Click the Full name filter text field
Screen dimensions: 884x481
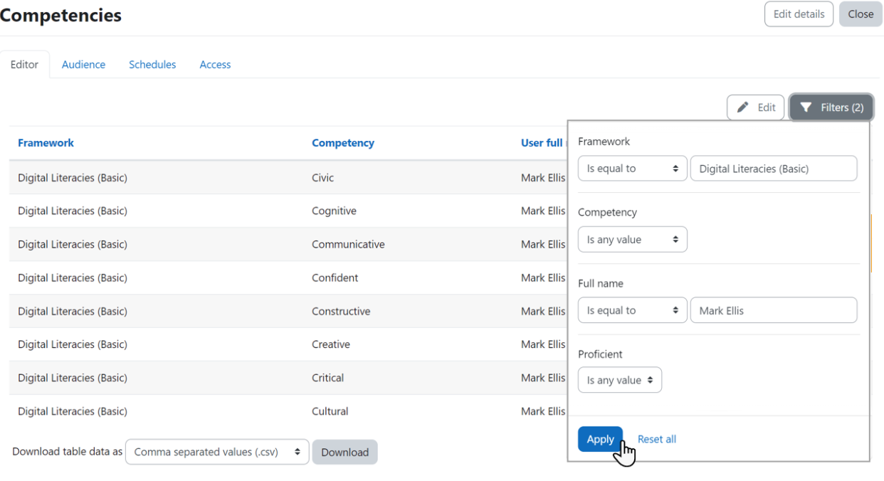774,310
